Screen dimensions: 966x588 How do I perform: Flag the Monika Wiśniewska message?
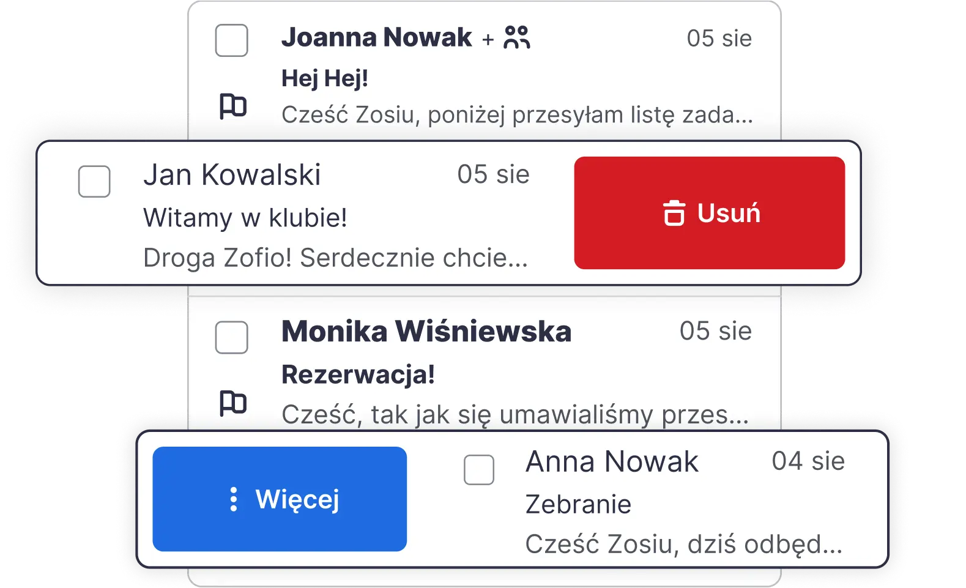pos(232,403)
